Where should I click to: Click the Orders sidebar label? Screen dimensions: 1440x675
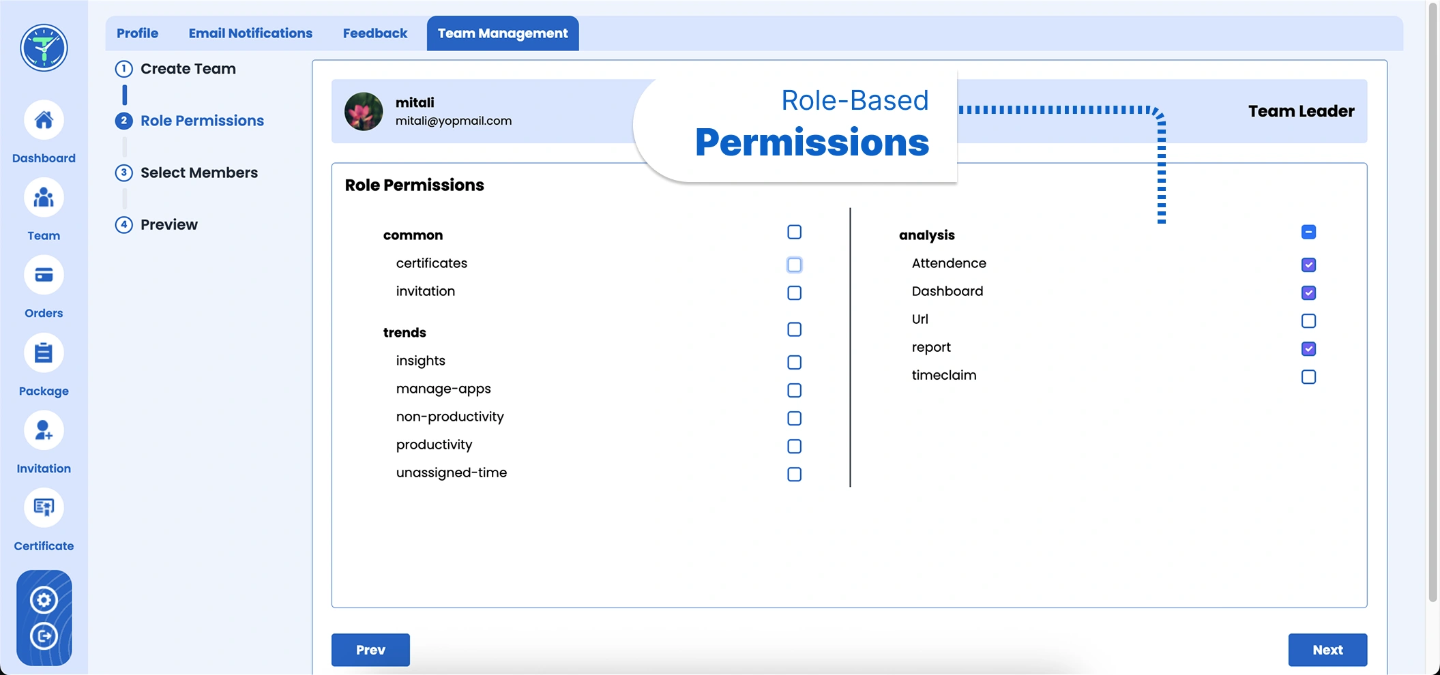44,313
